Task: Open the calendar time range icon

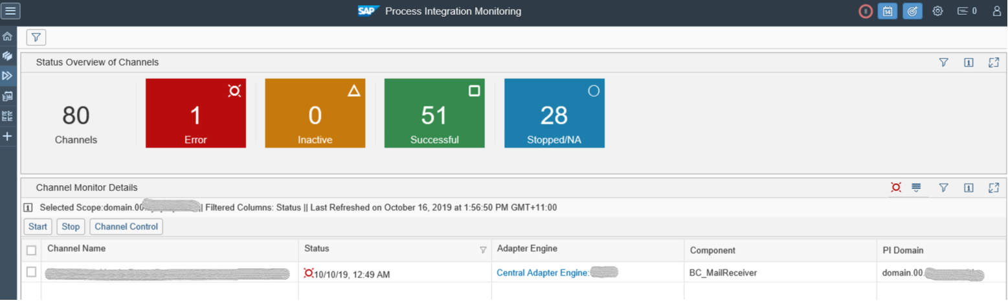Action: pos(888,11)
